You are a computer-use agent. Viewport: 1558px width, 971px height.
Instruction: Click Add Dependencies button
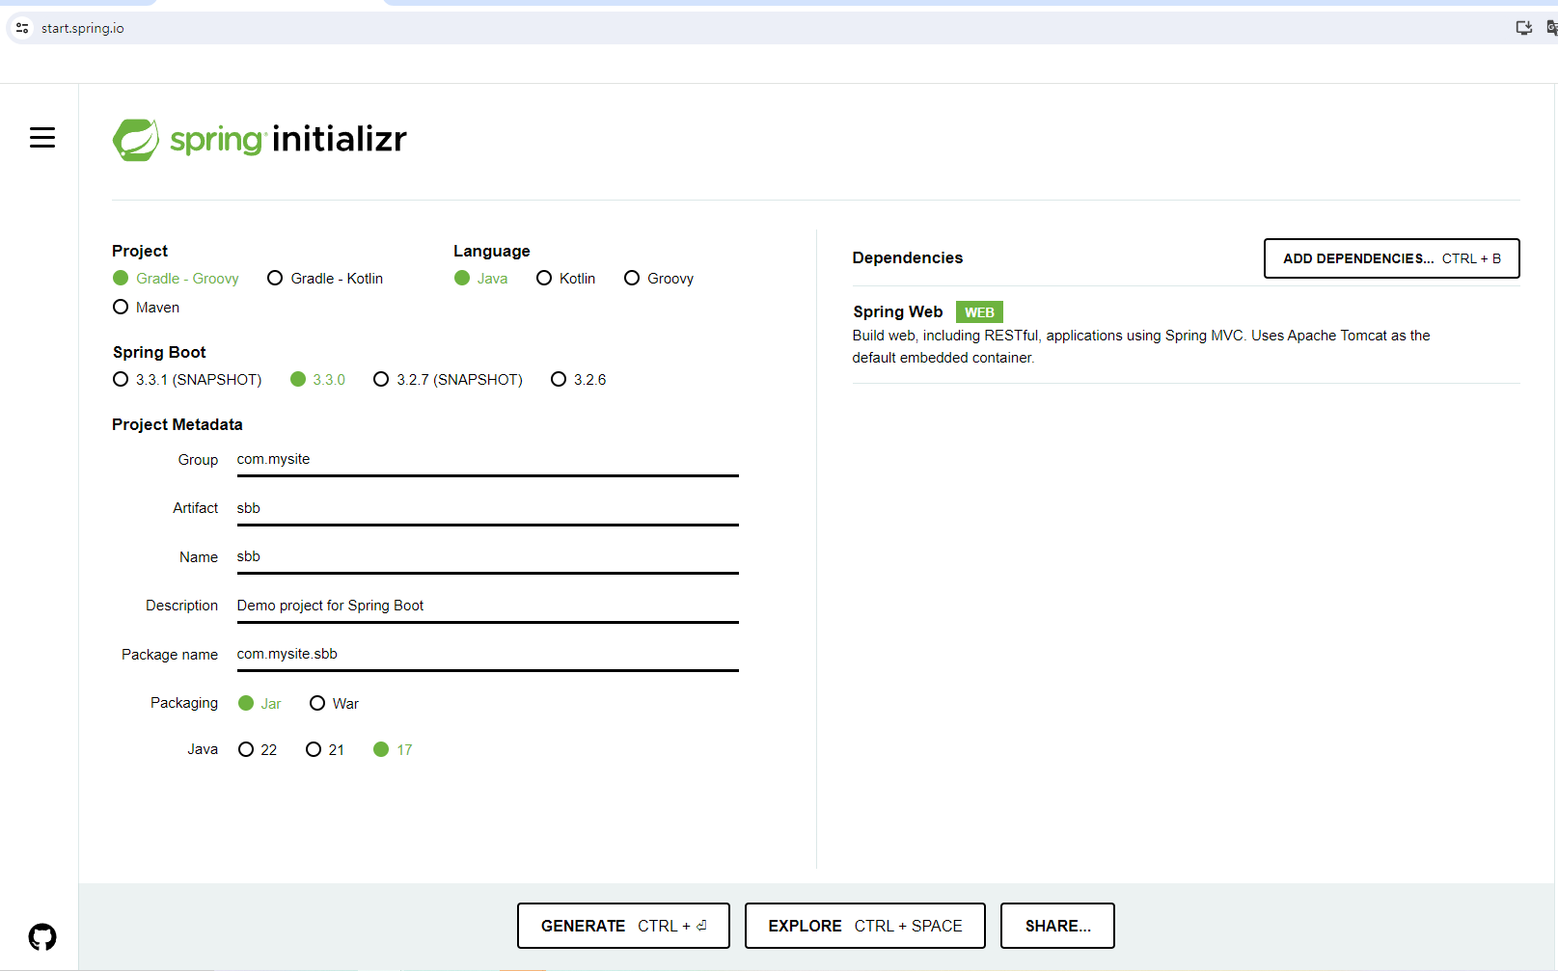[1392, 258]
